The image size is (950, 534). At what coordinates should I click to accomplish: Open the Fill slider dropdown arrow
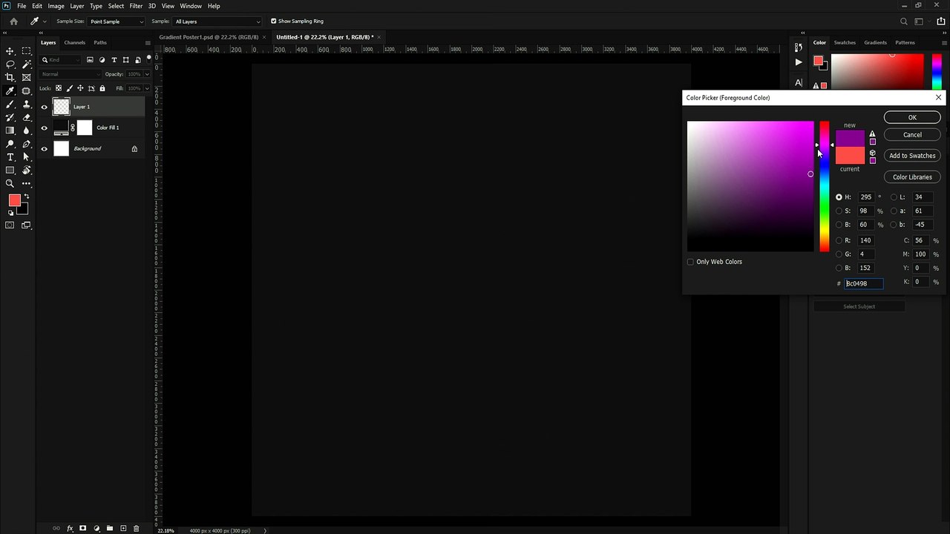click(146, 88)
